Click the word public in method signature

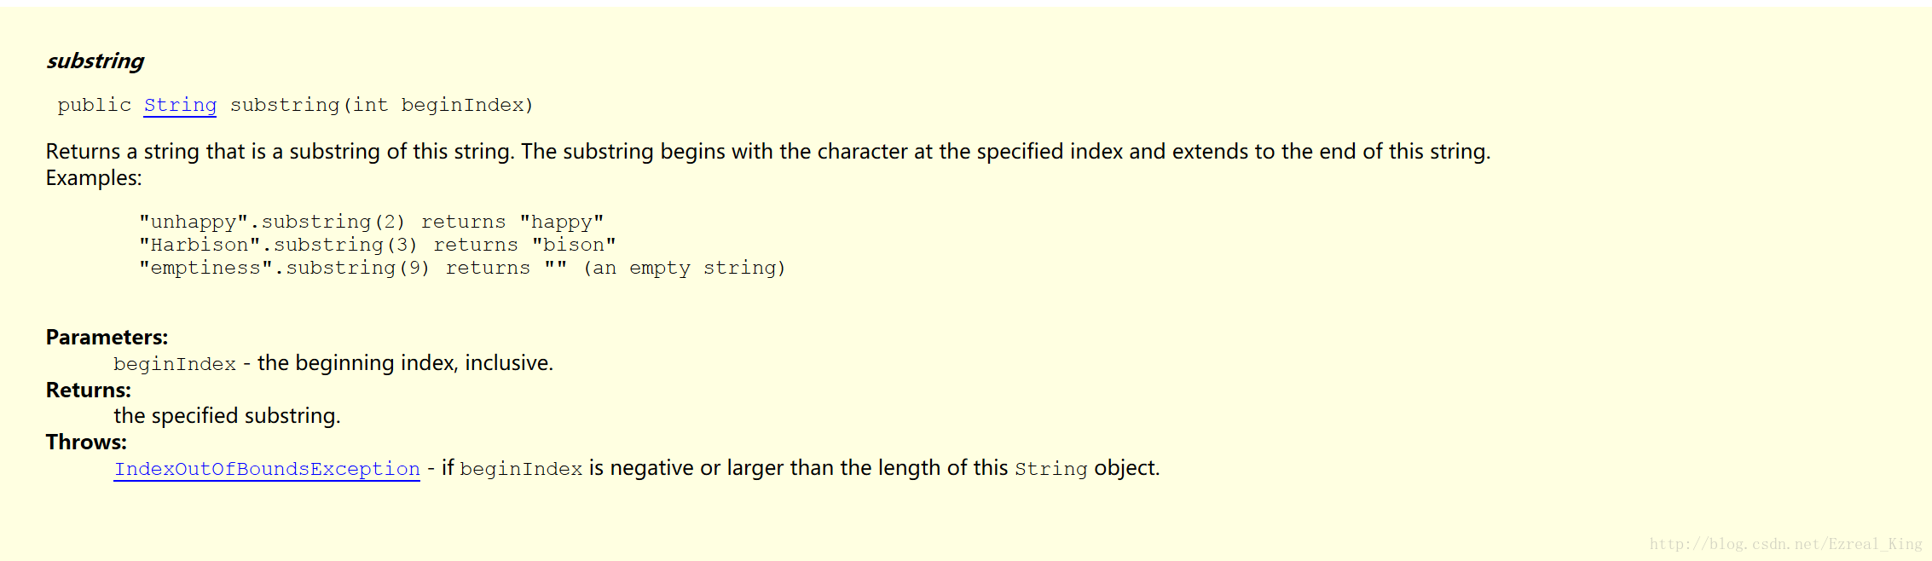click(x=94, y=105)
